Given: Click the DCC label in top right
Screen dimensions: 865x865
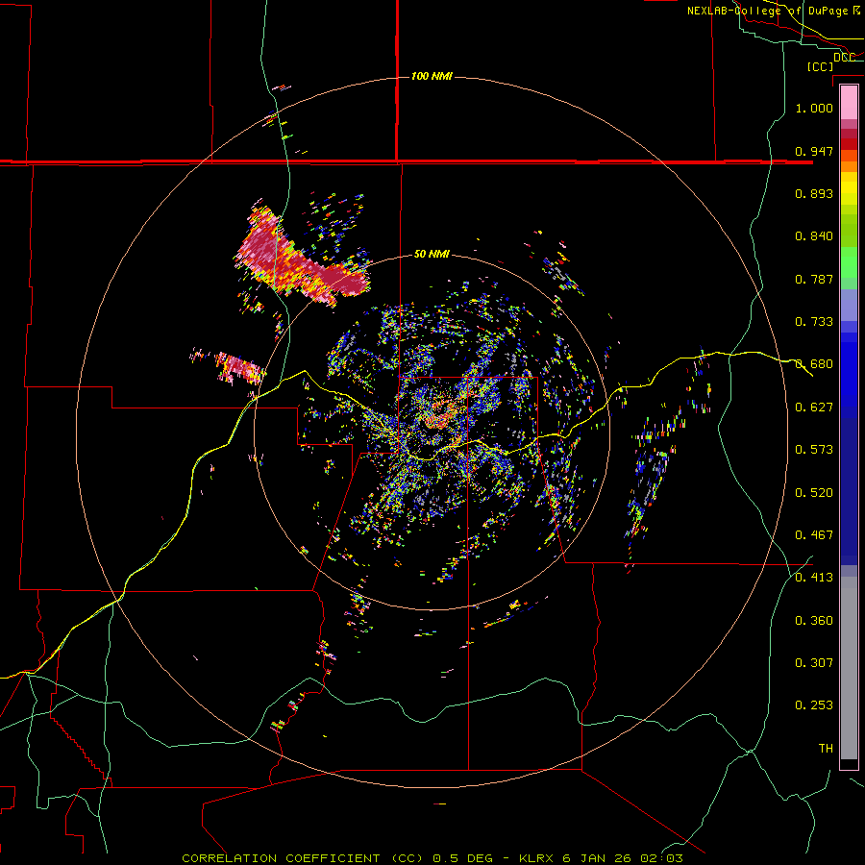Looking at the screenshot, I should point(844,57).
